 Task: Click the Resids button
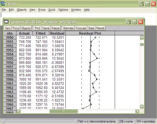100,28
